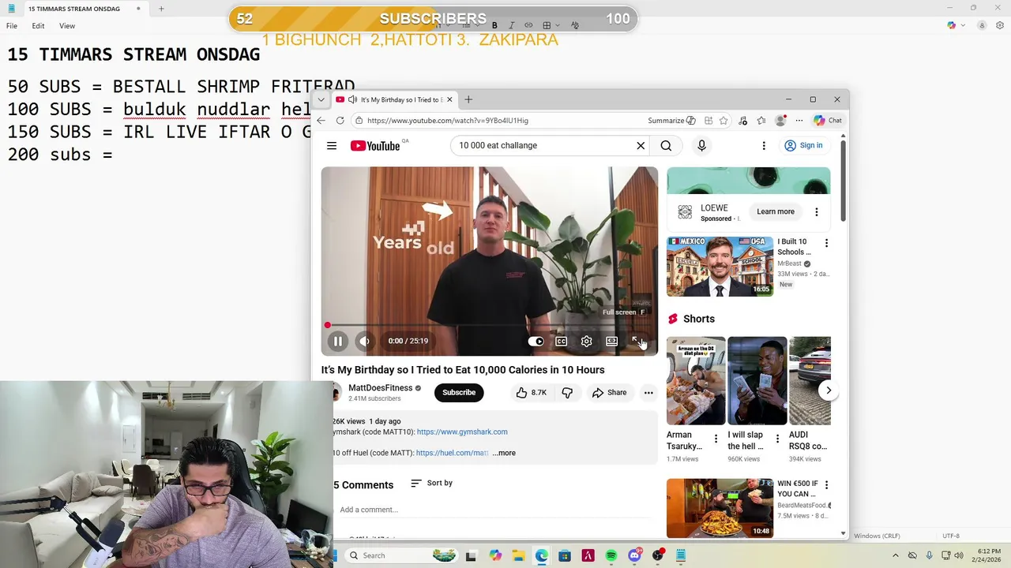Pause the YouTube video

coord(337,341)
